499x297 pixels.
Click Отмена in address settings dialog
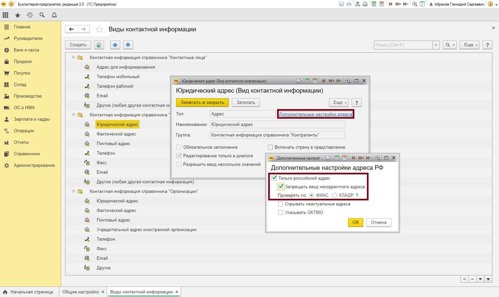379,222
